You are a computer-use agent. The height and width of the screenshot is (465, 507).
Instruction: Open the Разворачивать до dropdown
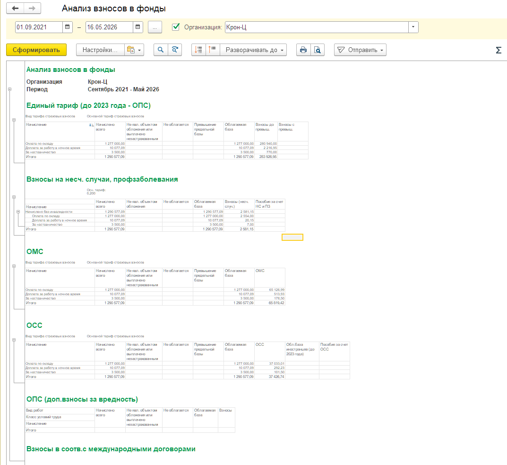[253, 50]
